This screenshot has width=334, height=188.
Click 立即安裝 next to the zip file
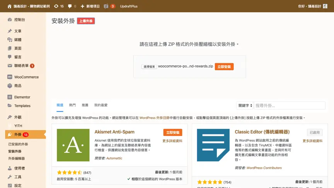(224, 66)
